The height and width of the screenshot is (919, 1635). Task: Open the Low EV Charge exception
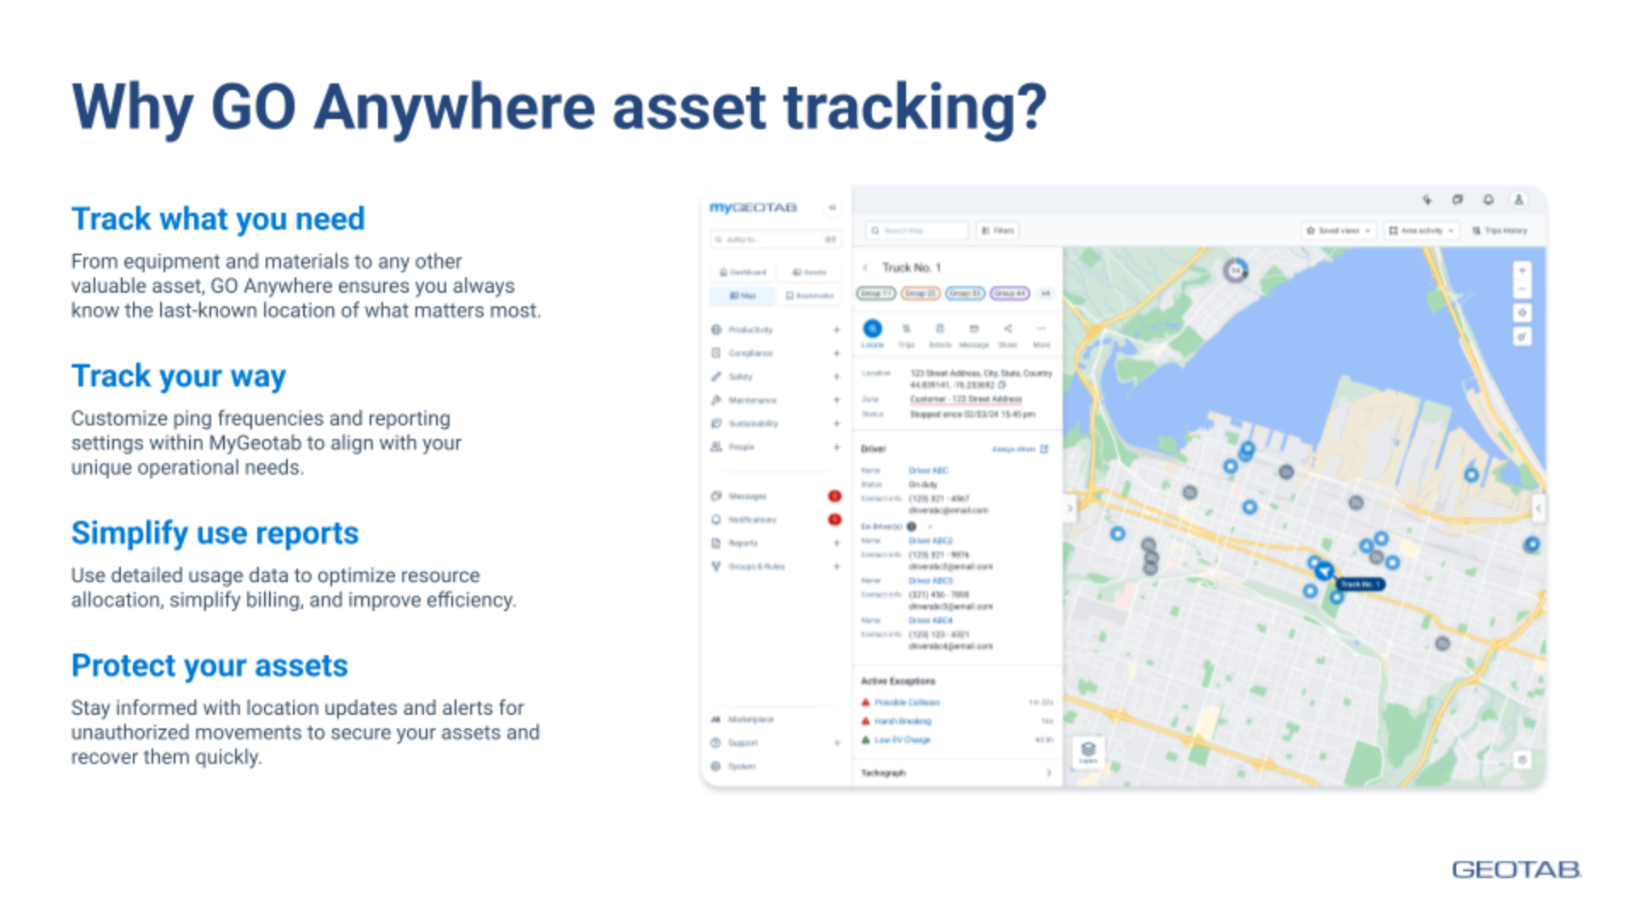[902, 740]
